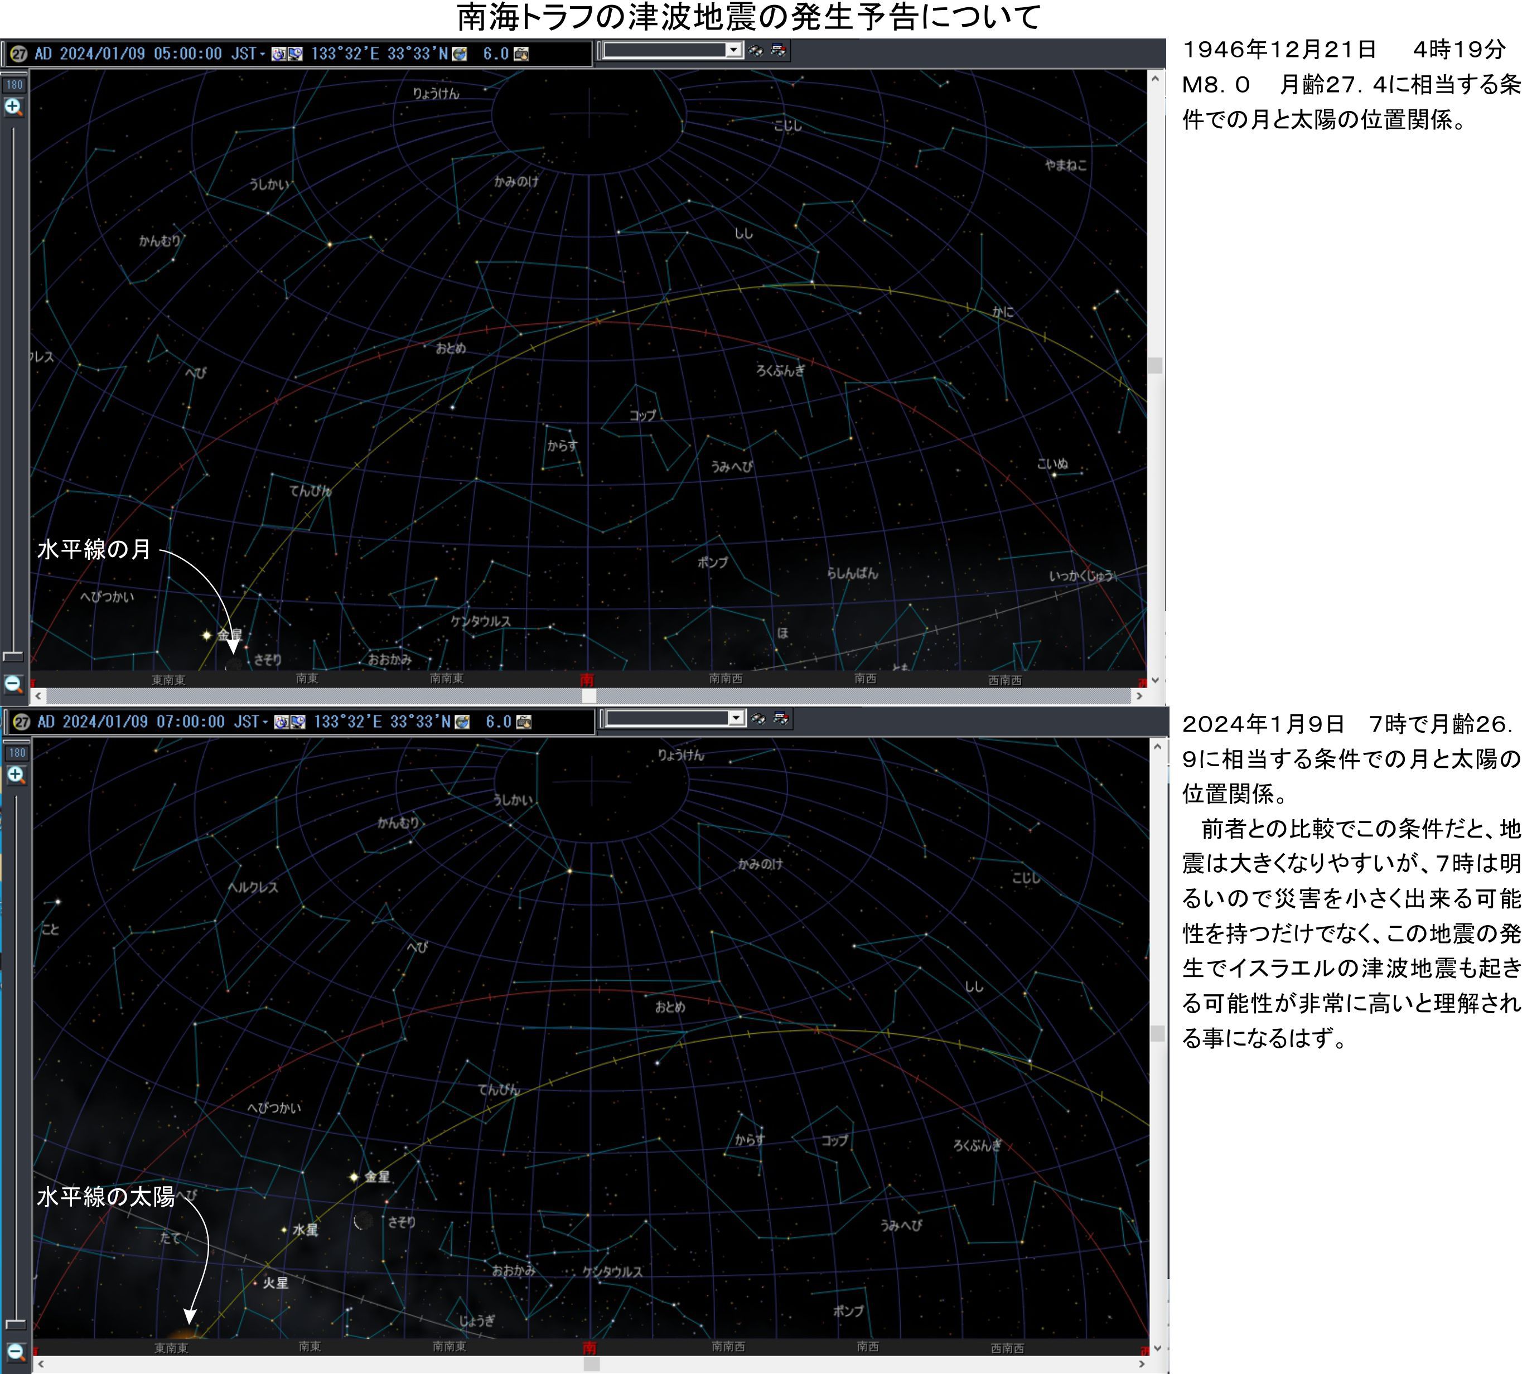The width and height of the screenshot is (1527, 1374).
Task: Click ケンタウルス constellation label in upper chart
Action: [x=480, y=621]
